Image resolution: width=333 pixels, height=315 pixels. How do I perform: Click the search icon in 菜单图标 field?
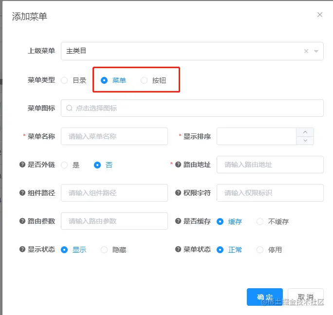(x=69, y=108)
